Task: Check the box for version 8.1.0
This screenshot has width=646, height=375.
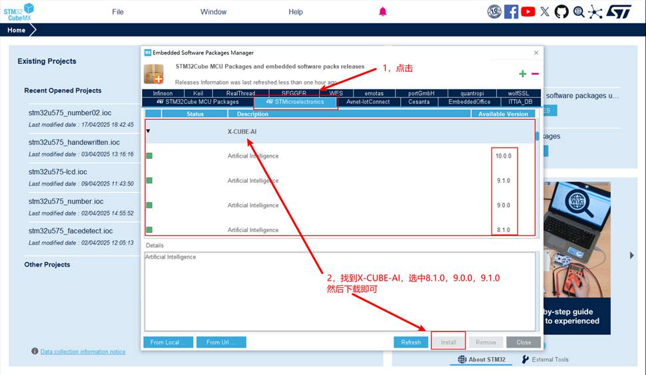Action: click(x=149, y=230)
